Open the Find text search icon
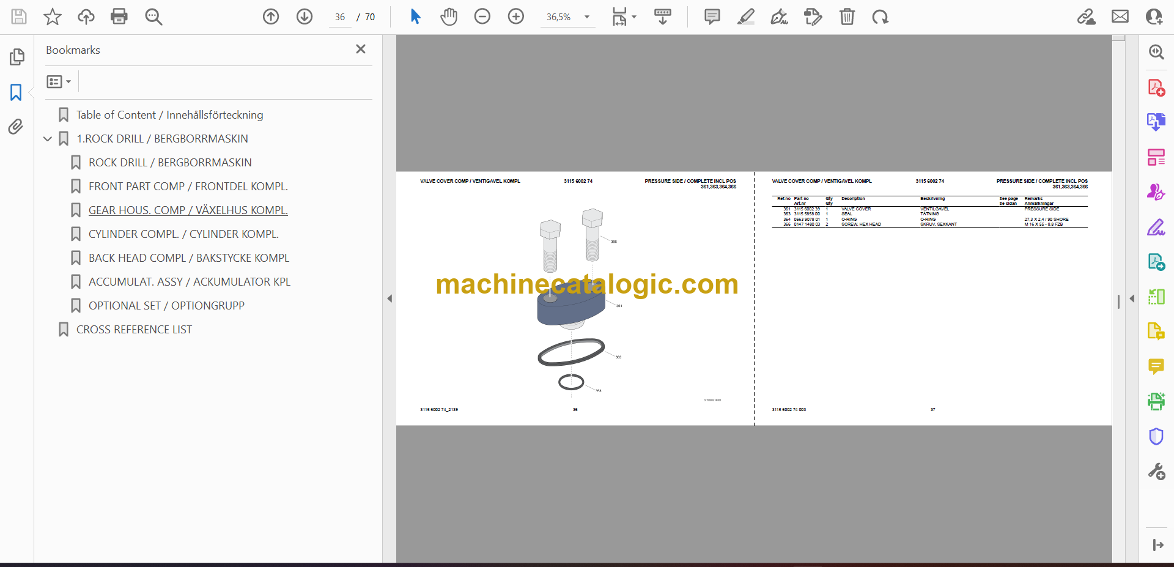The height and width of the screenshot is (567, 1174). coord(153,17)
